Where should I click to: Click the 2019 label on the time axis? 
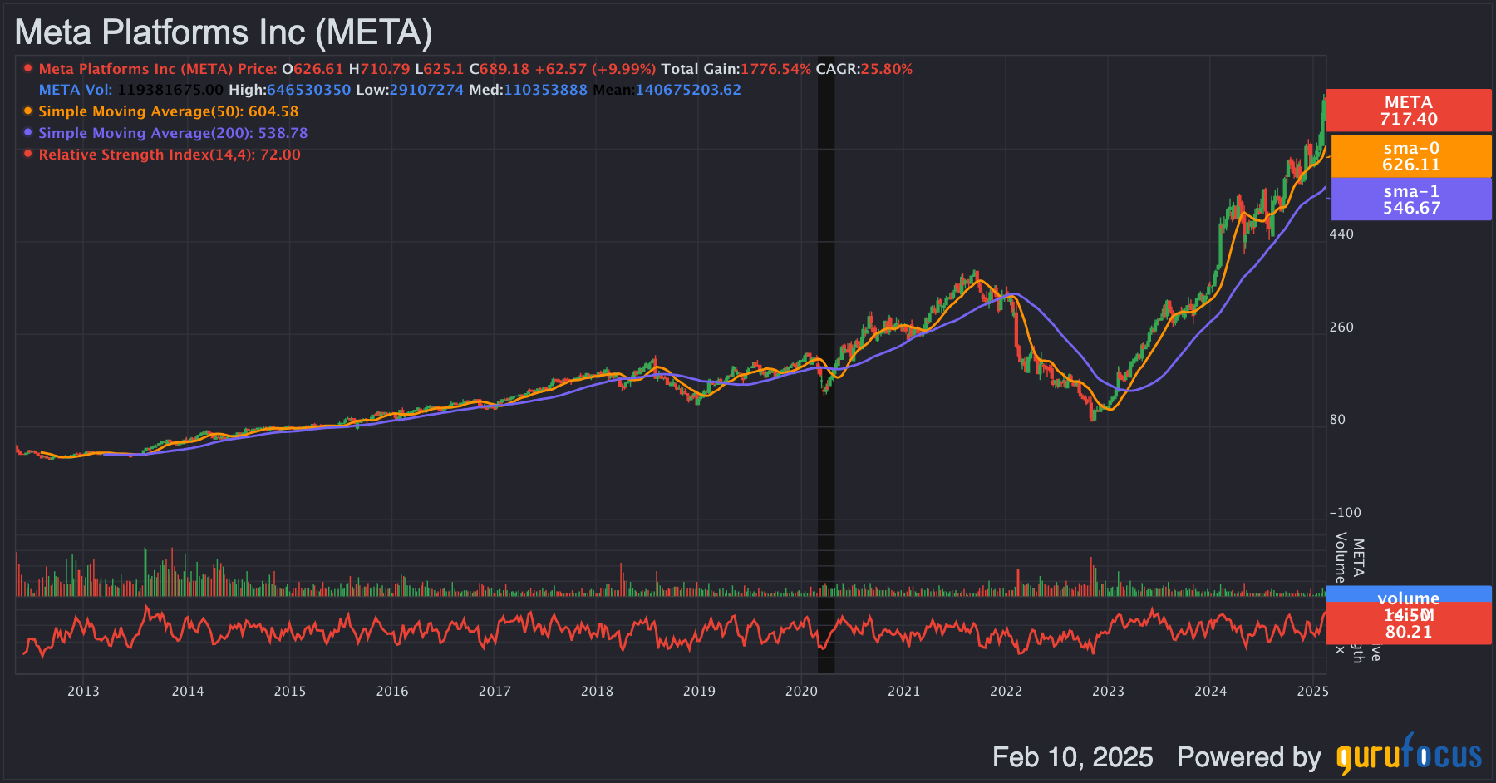pyautogui.click(x=699, y=692)
